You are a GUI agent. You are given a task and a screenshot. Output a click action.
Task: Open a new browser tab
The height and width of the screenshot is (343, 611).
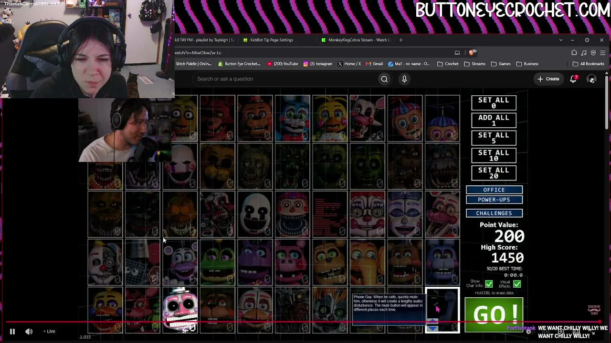(401, 40)
